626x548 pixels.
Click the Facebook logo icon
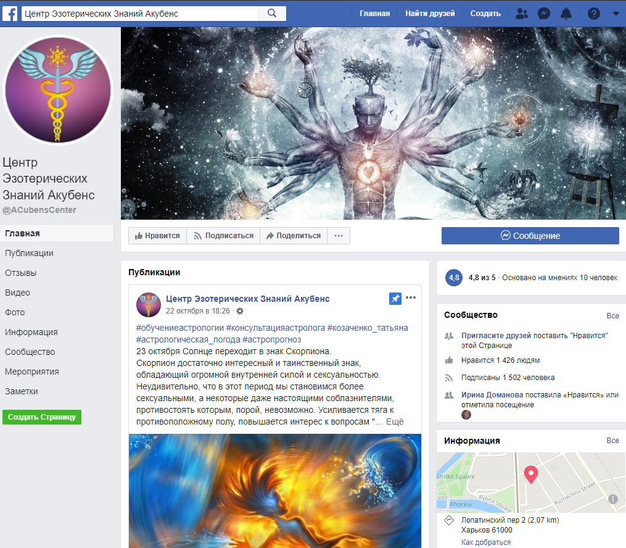11,13
